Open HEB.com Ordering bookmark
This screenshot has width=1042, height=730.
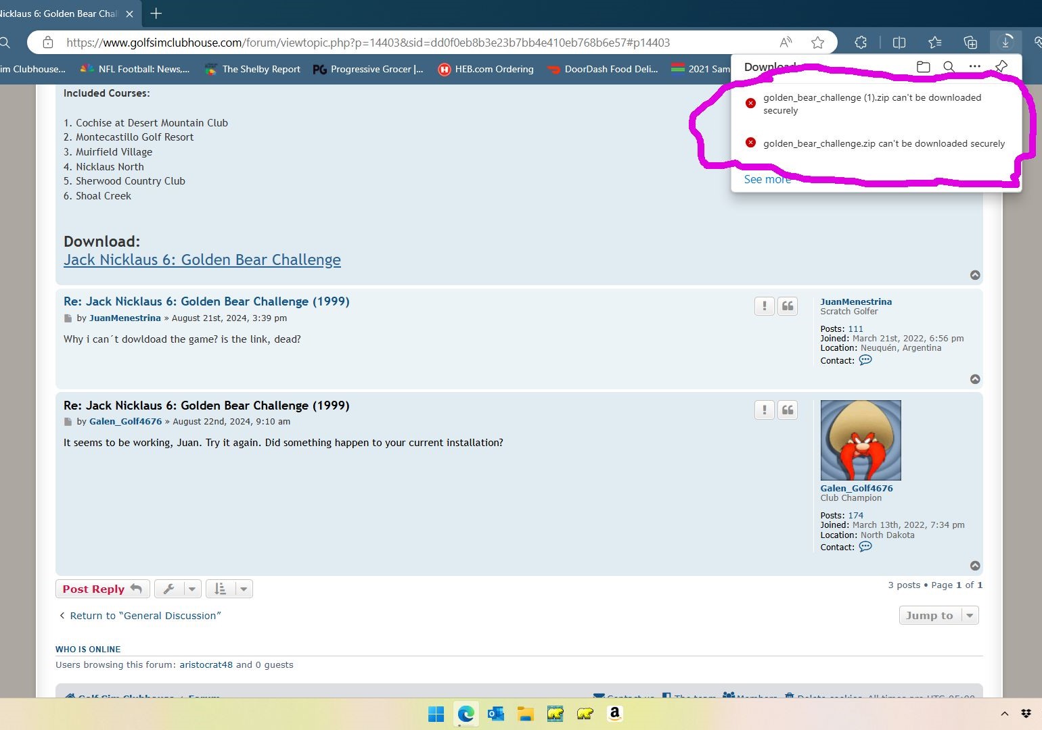click(486, 69)
